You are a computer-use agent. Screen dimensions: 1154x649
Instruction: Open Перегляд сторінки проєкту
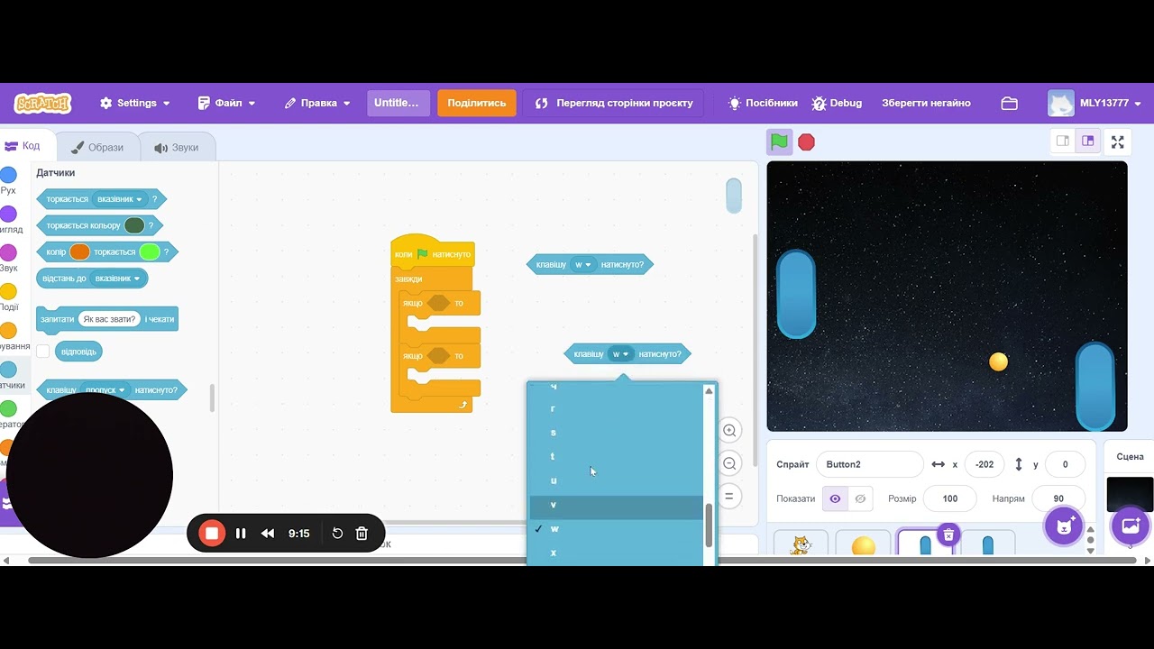[614, 103]
